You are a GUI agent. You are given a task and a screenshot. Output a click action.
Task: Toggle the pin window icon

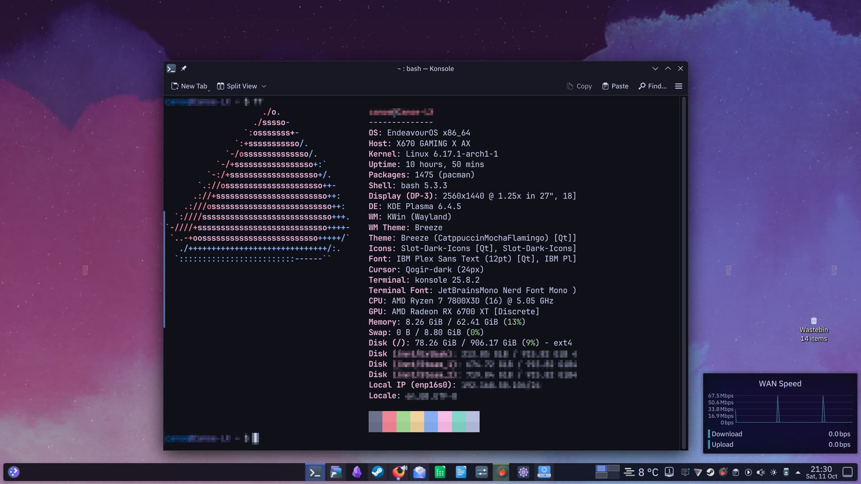[183, 69]
